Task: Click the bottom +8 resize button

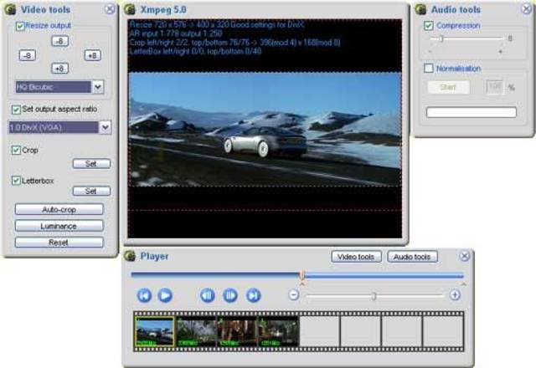Action: (59, 69)
